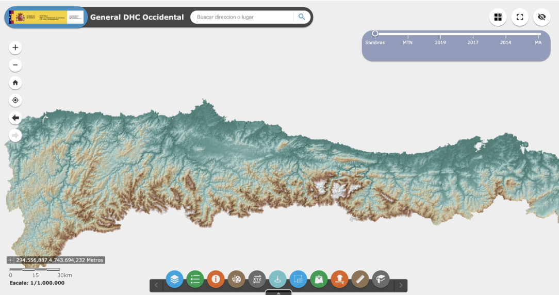Screen dimensions: 559x295
Task: Click the ruler measurement tool
Action: 360,280
